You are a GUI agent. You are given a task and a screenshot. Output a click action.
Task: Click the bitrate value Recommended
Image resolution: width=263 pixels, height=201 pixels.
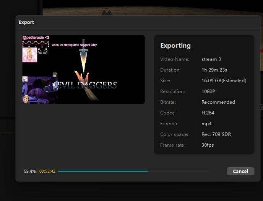[x=218, y=102]
